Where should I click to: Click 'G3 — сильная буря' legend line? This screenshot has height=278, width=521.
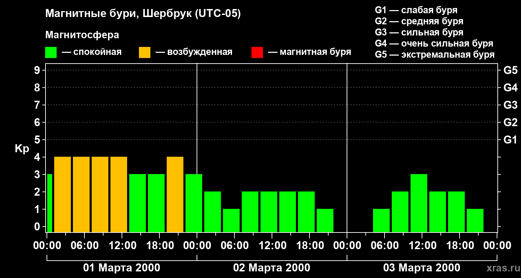click(419, 32)
